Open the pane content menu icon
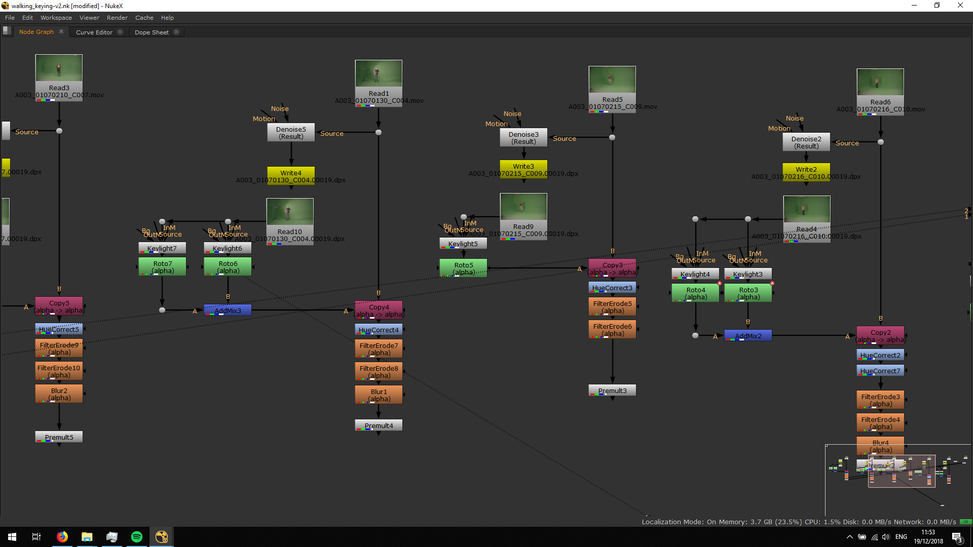This screenshot has width=973, height=547. (x=7, y=31)
